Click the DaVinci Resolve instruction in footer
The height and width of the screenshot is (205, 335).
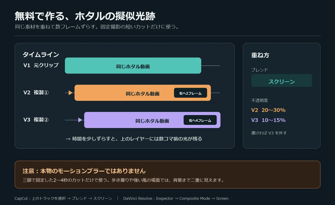click(176, 198)
